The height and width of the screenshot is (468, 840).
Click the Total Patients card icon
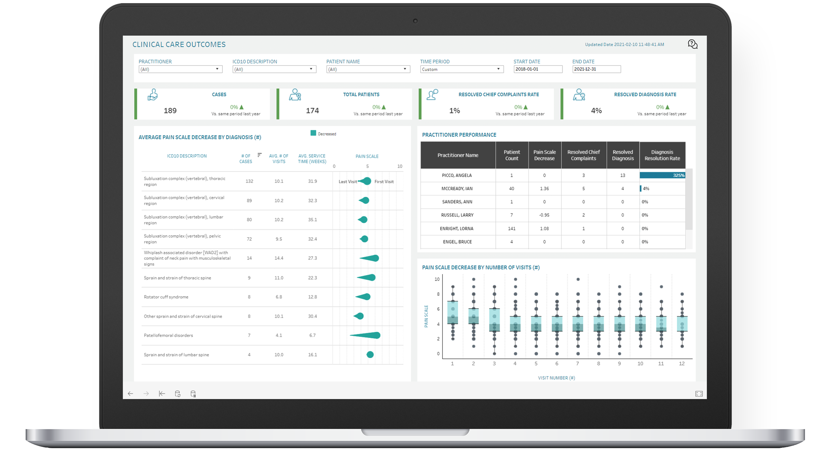pyautogui.click(x=295, y=94)
